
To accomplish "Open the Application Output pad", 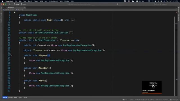I will tap(145, 100).
